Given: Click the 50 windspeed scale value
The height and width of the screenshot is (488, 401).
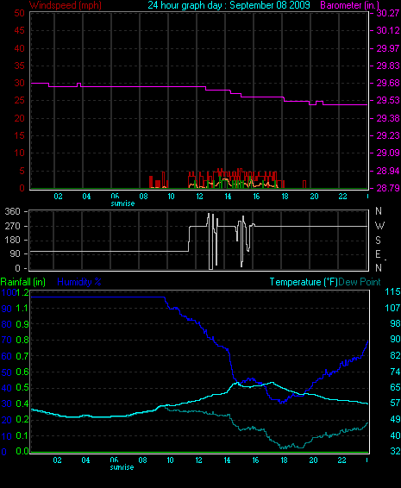Looking at the screenshot, I should click(19, 13).
